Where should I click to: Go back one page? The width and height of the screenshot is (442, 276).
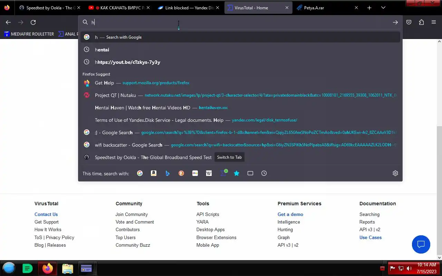pos(8,22)
